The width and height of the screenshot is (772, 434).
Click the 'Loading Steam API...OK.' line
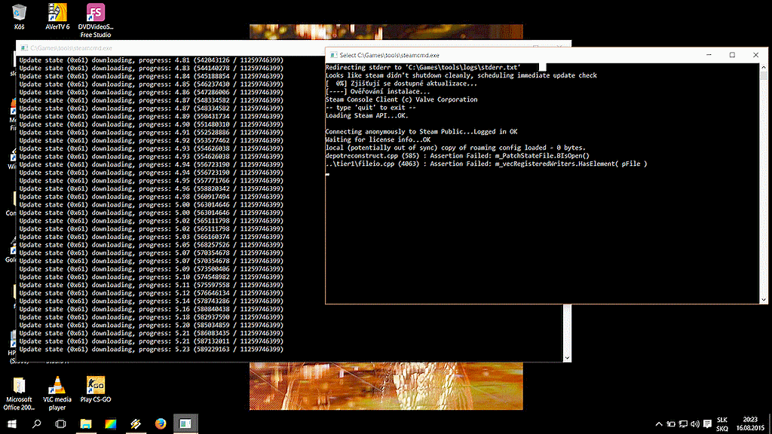tap(367, 115)
